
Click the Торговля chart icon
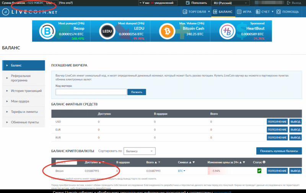(185, 12)
